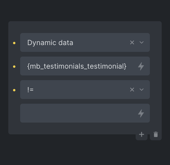The width and height of the screenshot is (170, 165).
Task: Clear the Dynamic data selection
Action: 132,42
